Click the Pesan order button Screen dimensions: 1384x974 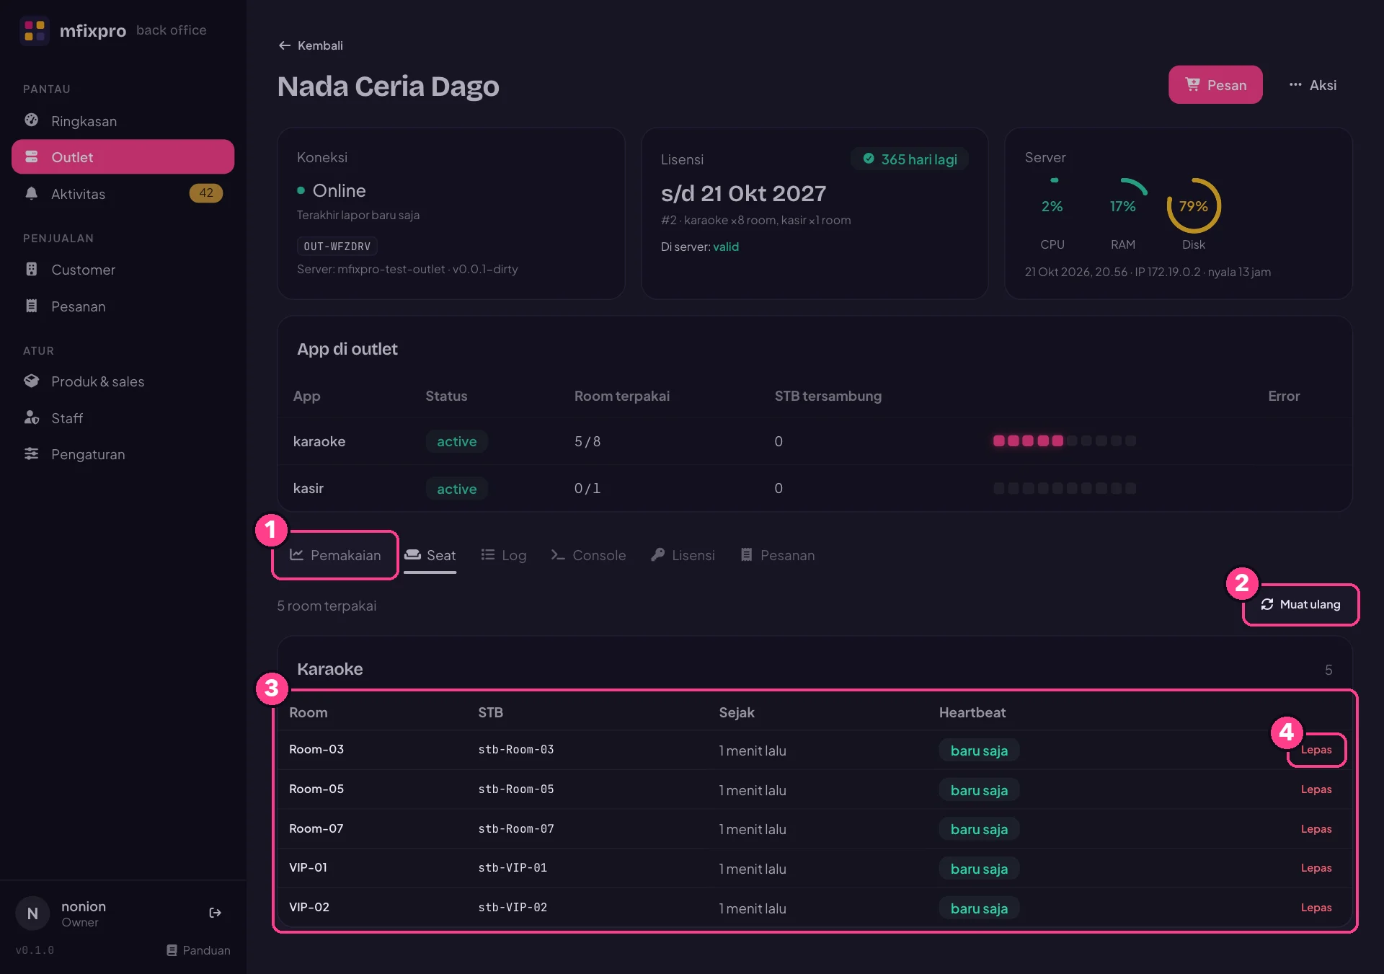coord(1215,85)
